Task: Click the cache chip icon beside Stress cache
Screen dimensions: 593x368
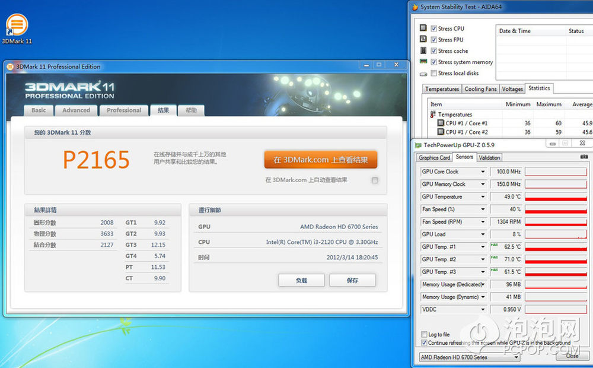Action: [x=423, y=50]
